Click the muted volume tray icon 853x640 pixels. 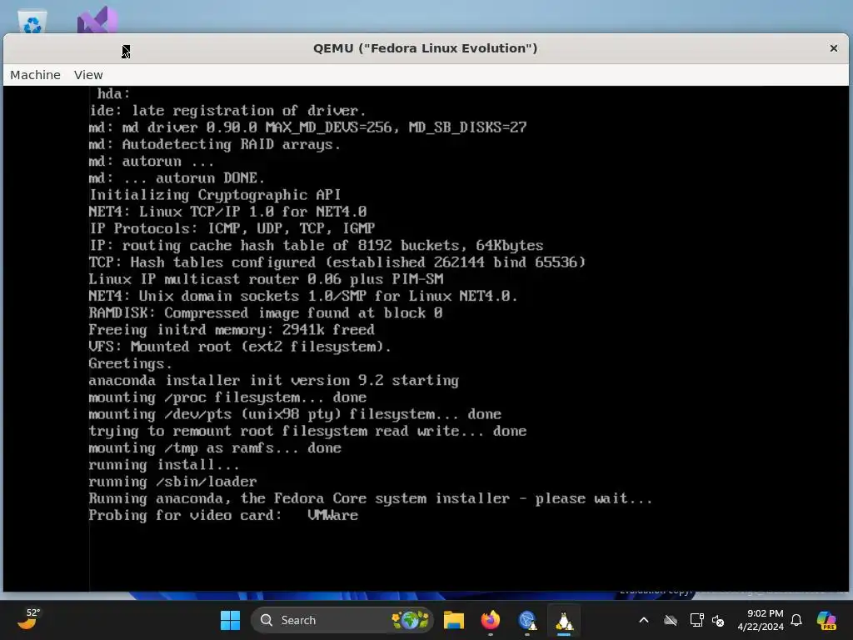point(718,620)
